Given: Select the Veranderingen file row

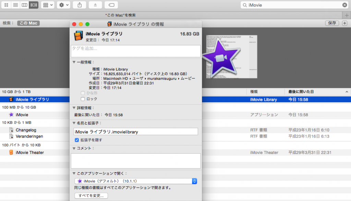Looking at the screenshot, I should [x=175, y=136].
